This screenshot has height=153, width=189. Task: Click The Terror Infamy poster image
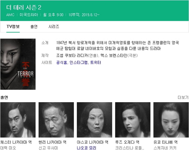(18, 64)
